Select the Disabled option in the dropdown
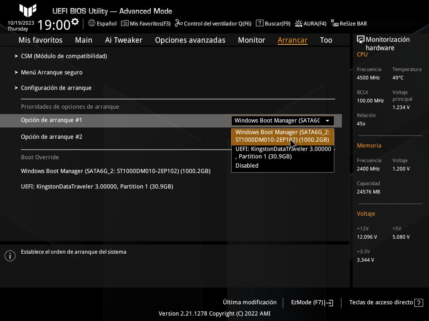This screenshot has height=321, width=429. click(x=247, y=166)
